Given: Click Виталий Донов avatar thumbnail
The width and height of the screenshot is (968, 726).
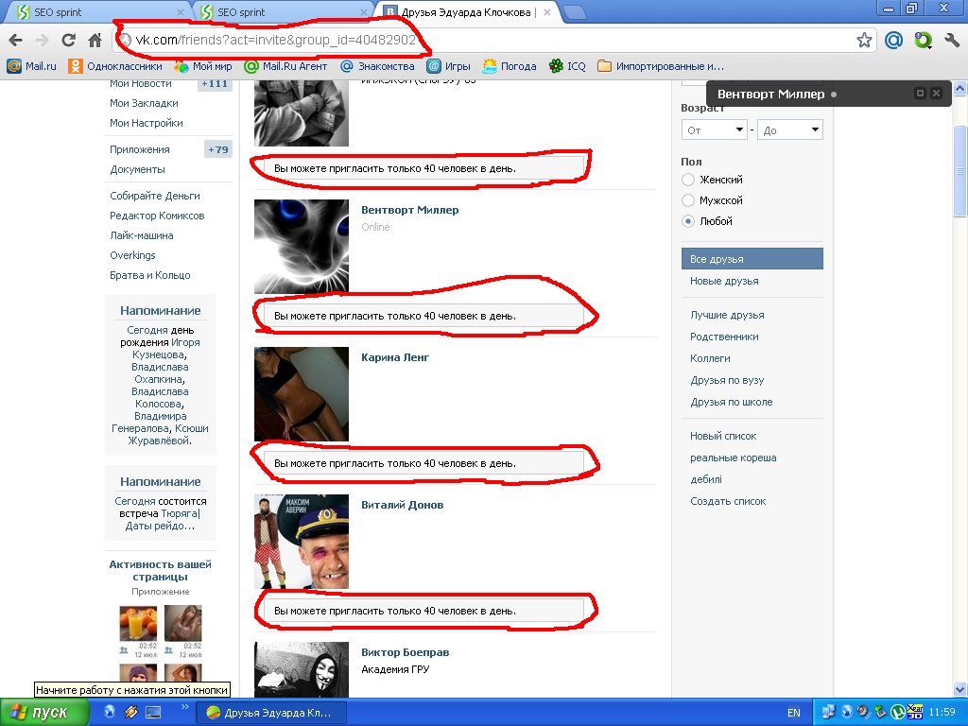Looking at the screenshot, I should point(302,542).
